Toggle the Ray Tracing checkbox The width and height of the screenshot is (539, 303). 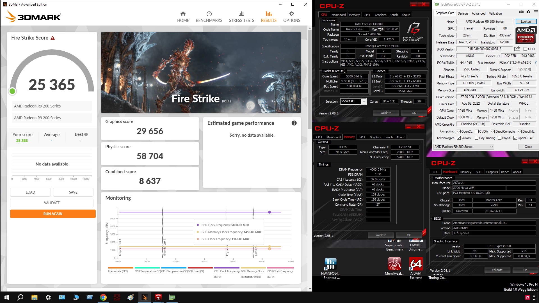pyautogui.click(x=476, y=138)
